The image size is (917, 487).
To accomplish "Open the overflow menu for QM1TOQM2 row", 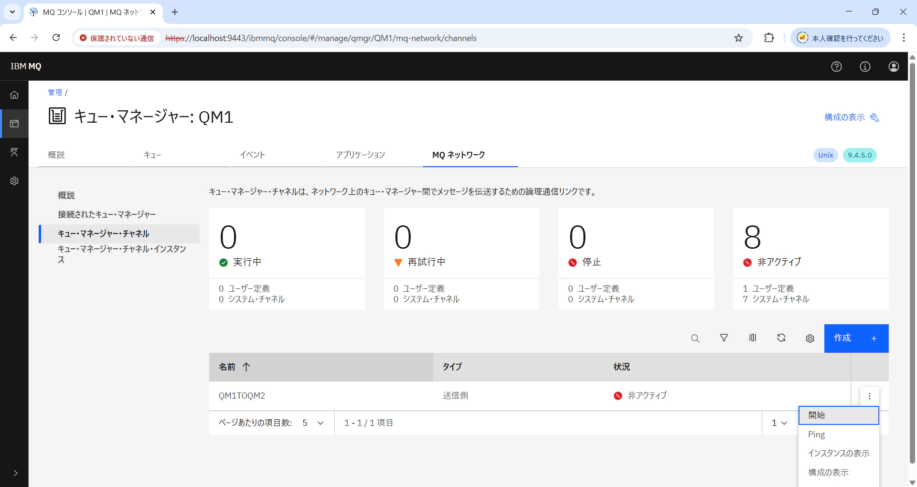I will (870, 396).
